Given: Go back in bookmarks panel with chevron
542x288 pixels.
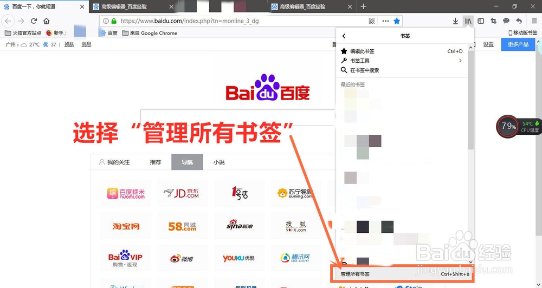Looking at the screenshot, I should pos(344,36).
